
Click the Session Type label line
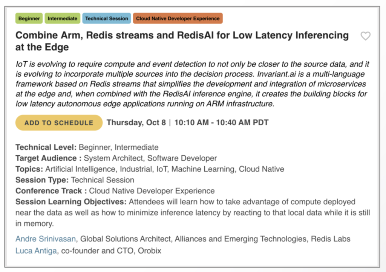click(x=75, y=180)
